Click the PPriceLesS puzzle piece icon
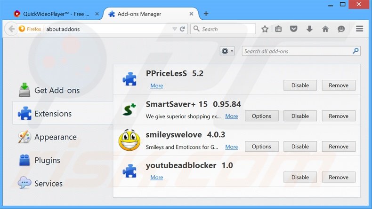 click(129, 79)
